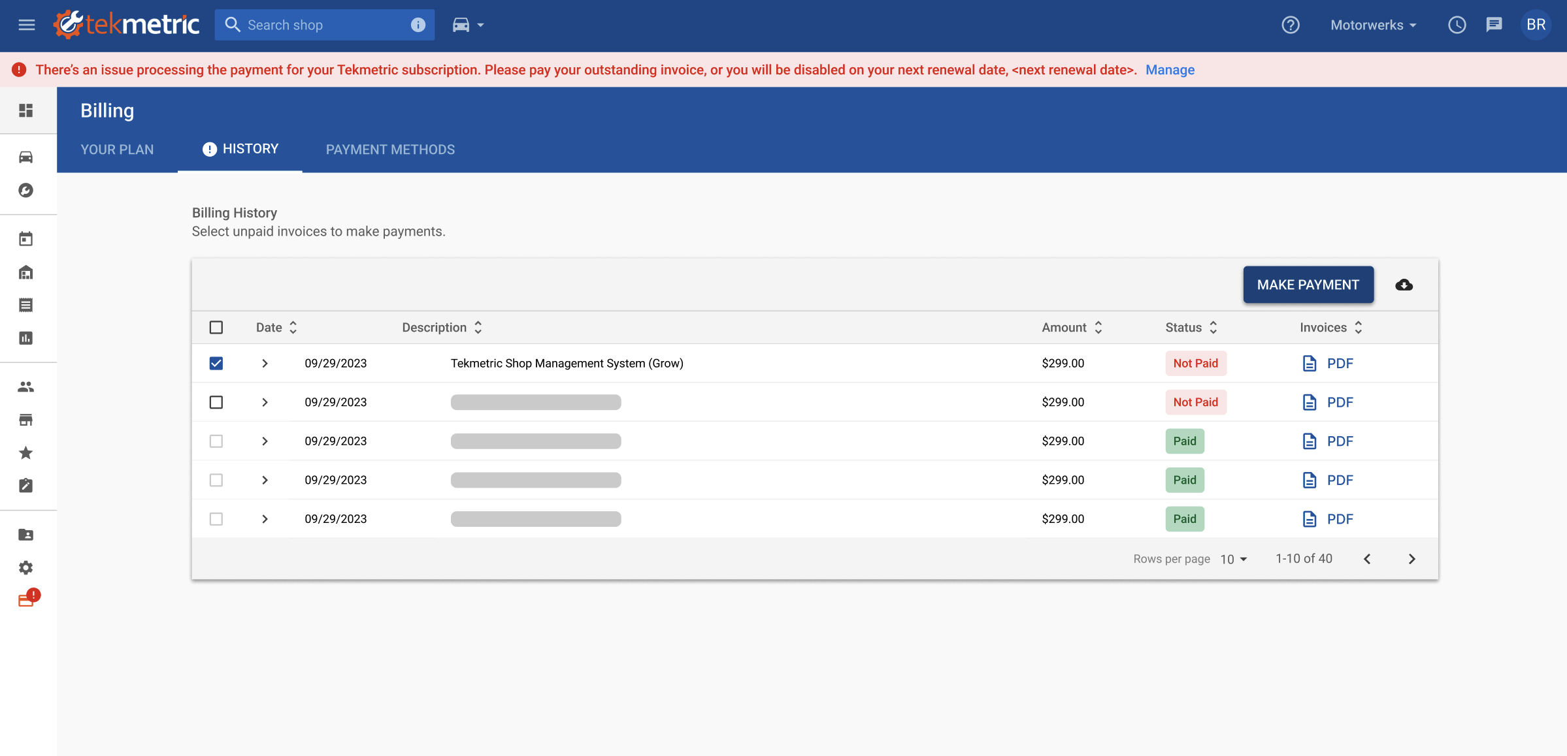
Task: Open the BR user avatar menu
Action: (x=1536, y=25)
